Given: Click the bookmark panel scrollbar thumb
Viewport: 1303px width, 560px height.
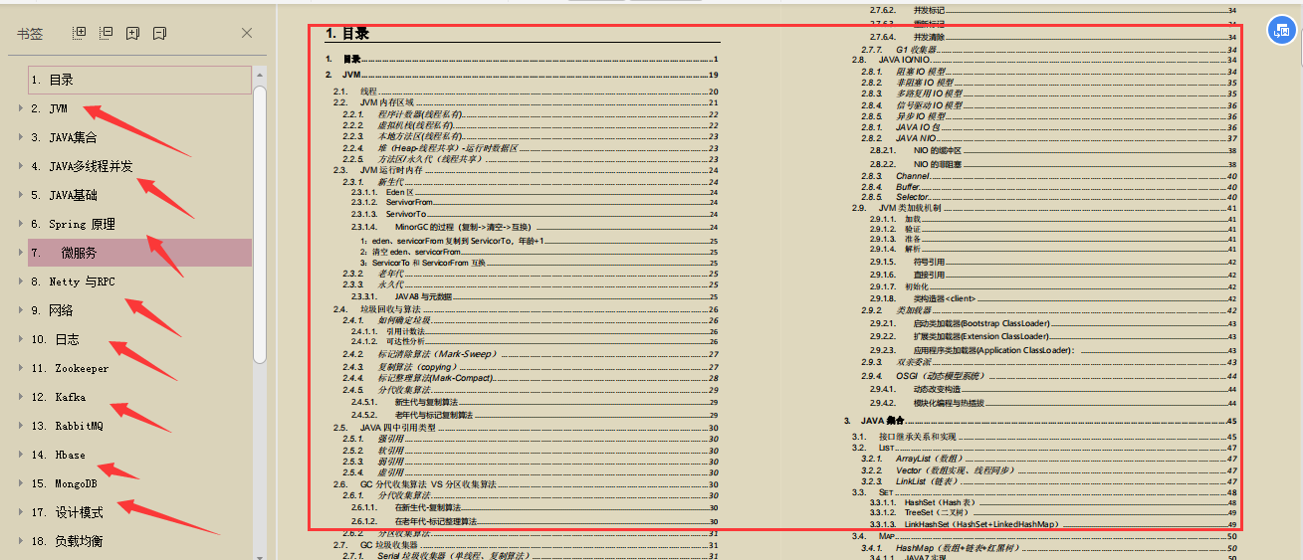Looking at the screenshot, I should (x=260, y=224).
